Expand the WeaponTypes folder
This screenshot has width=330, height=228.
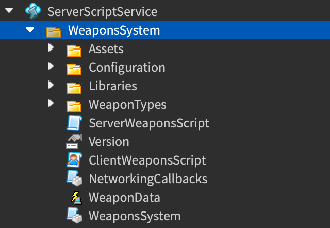(51, 103)
